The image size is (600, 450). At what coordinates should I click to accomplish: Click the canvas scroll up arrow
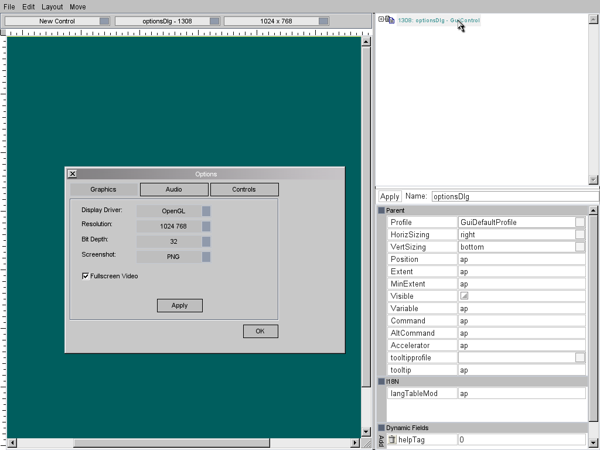point(366,42)
